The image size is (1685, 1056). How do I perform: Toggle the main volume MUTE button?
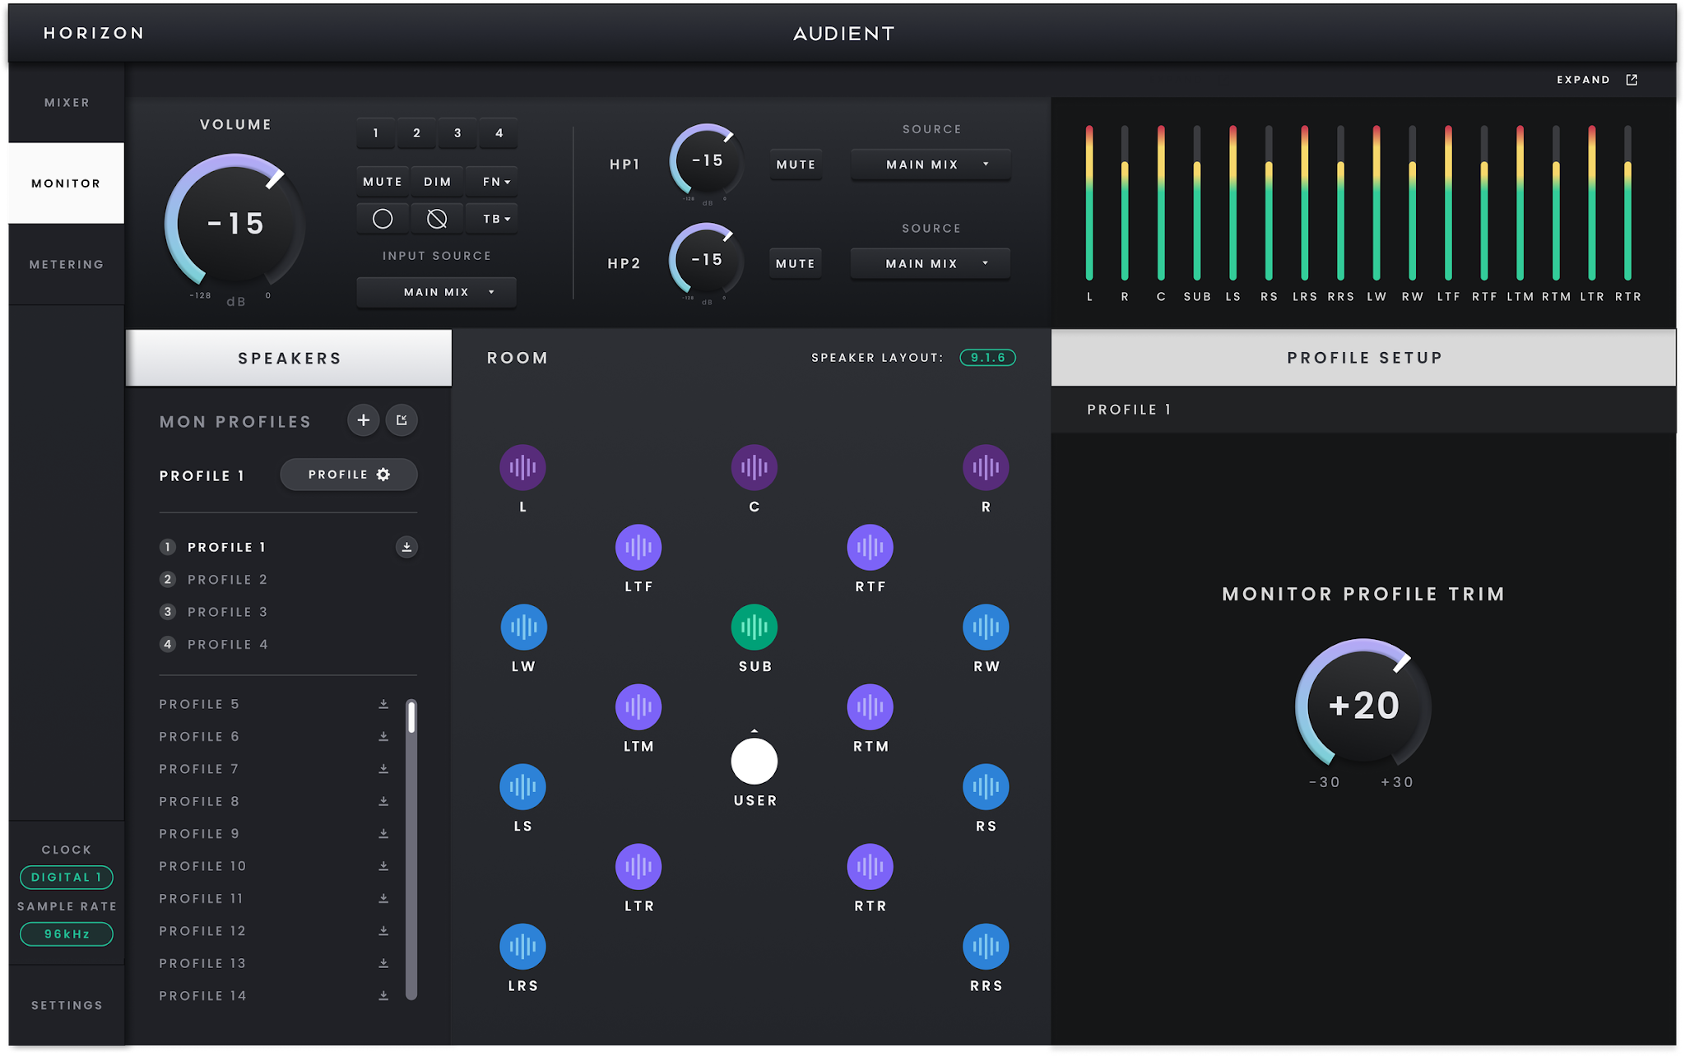(x=383, y=182)
